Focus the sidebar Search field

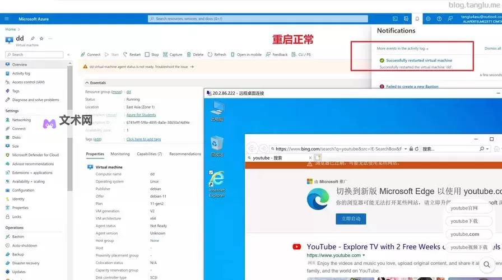click(x=34, y=55)
